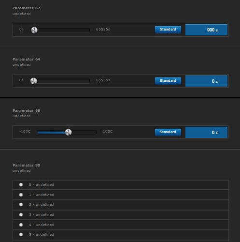Click the Parameter 64 slider knob
Viewport: 240px width, 242px height.
(x=34, y=81)
